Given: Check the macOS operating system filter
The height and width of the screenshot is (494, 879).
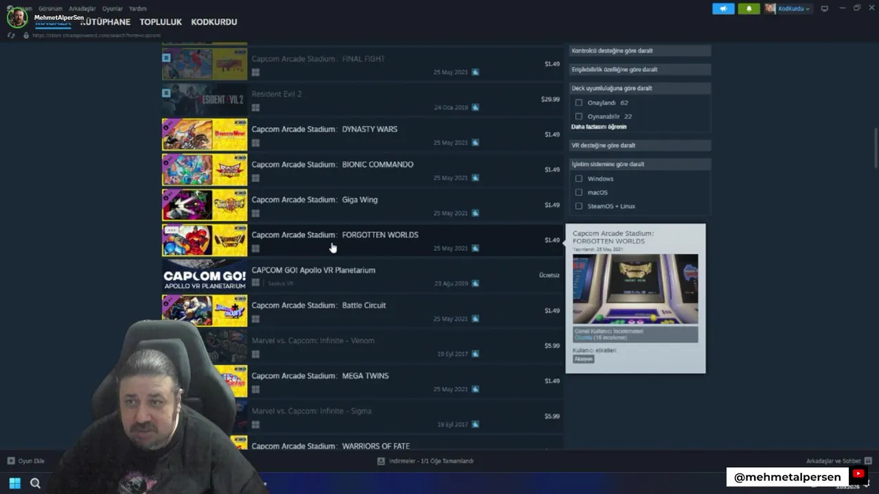Looking at the screenshot, I should pyautogui.click(x=579, y=192).
